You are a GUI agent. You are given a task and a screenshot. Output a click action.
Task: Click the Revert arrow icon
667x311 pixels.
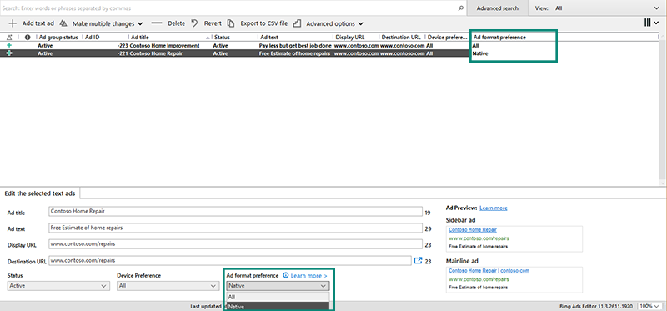(195, 23)
